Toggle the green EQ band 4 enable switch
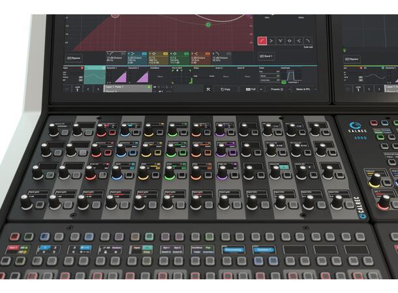This screenshot has height=293, width=398. point(187,53)
